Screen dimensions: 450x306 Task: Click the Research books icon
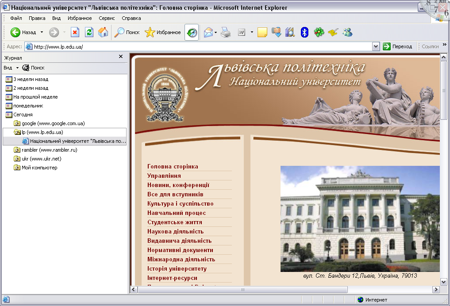pyautogui.click(x=290, y=32)
